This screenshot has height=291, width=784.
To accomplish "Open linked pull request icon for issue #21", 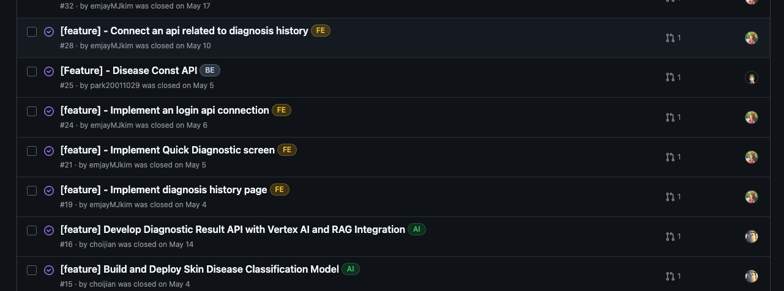I will (x=673, y=157).
